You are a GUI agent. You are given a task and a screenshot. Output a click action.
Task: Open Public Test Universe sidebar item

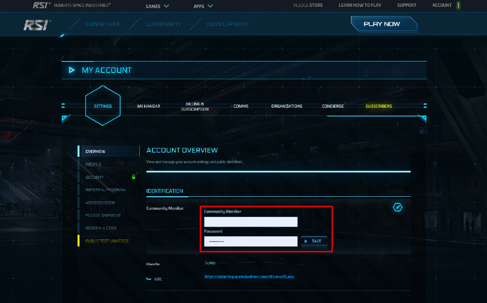pyautogui.click(x=107, y=241)
